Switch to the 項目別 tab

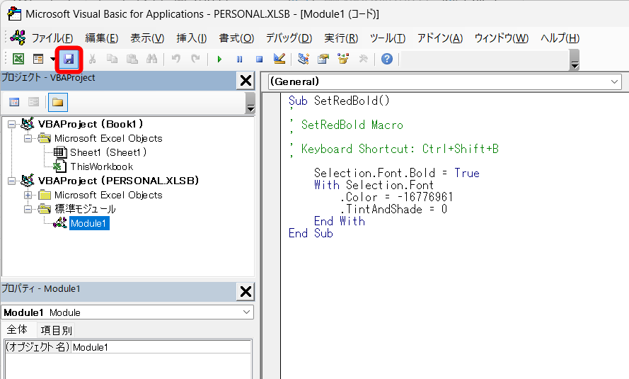(56, 330)
